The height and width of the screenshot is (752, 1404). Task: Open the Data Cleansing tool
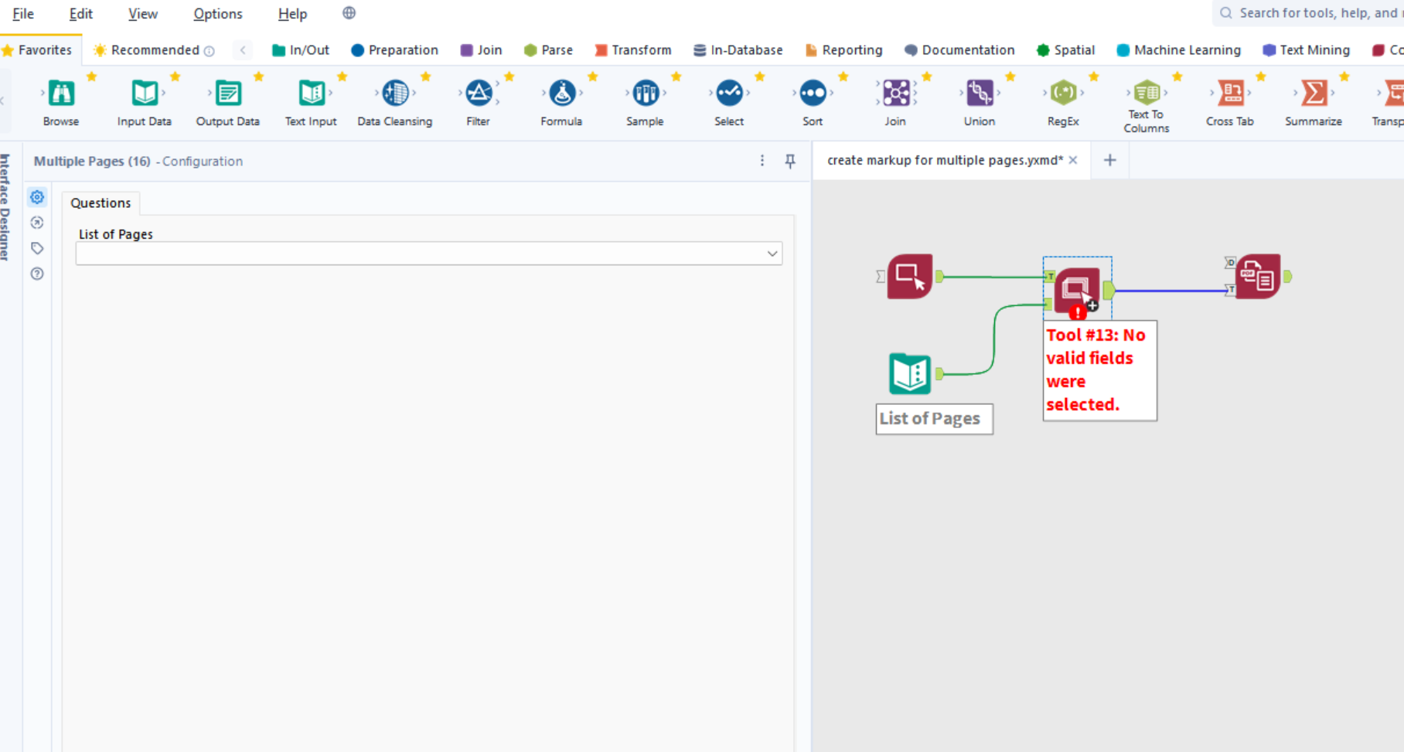coord(394,93)
